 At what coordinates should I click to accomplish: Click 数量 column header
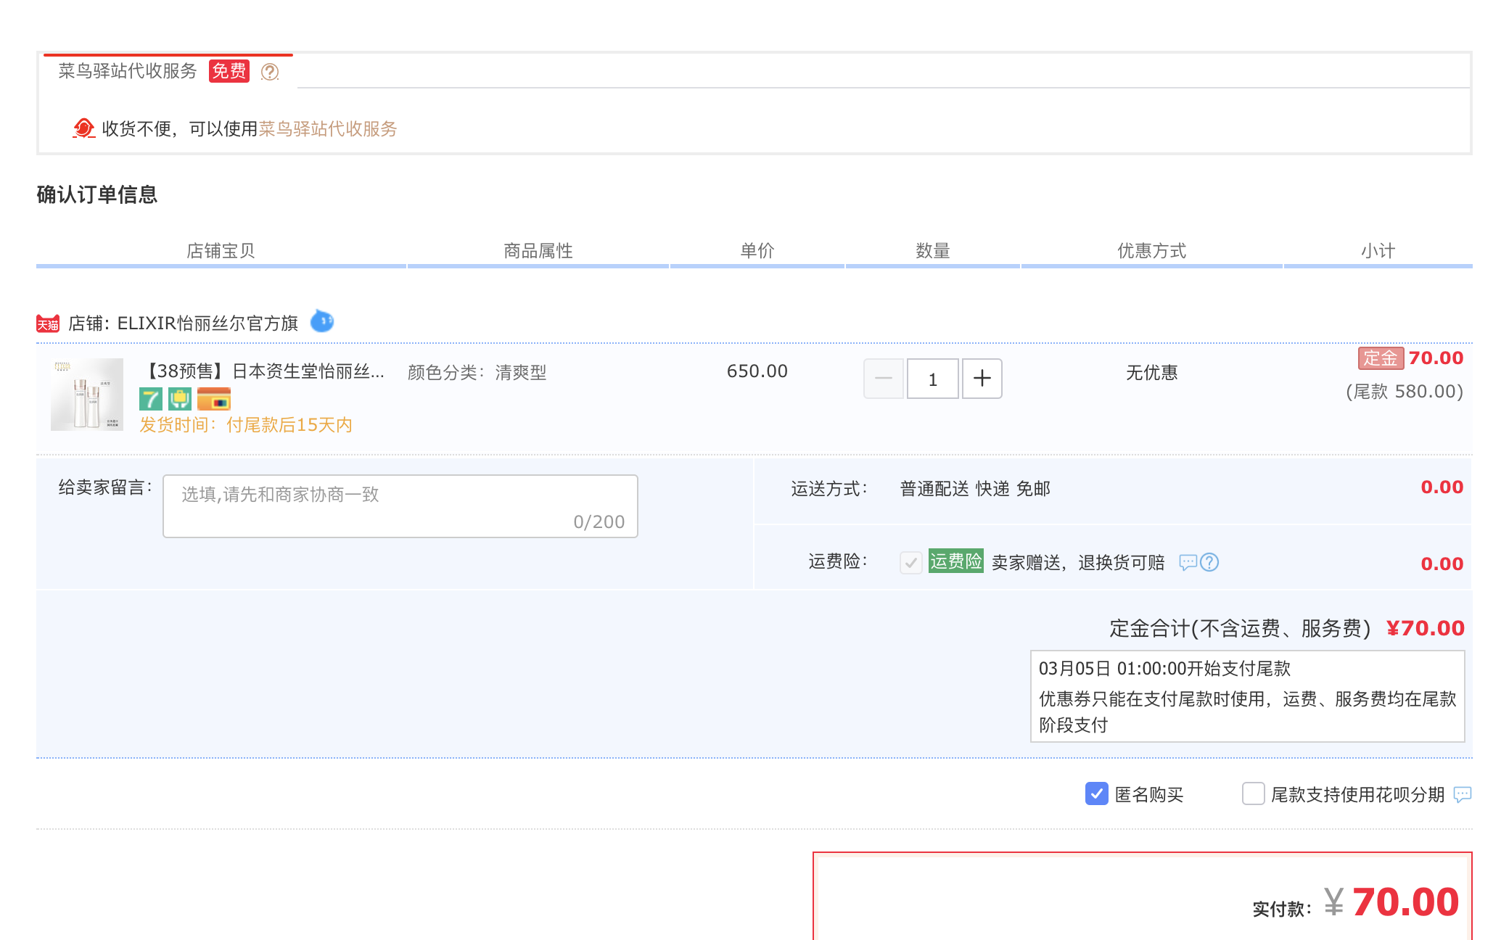click(x=933, y=251)
